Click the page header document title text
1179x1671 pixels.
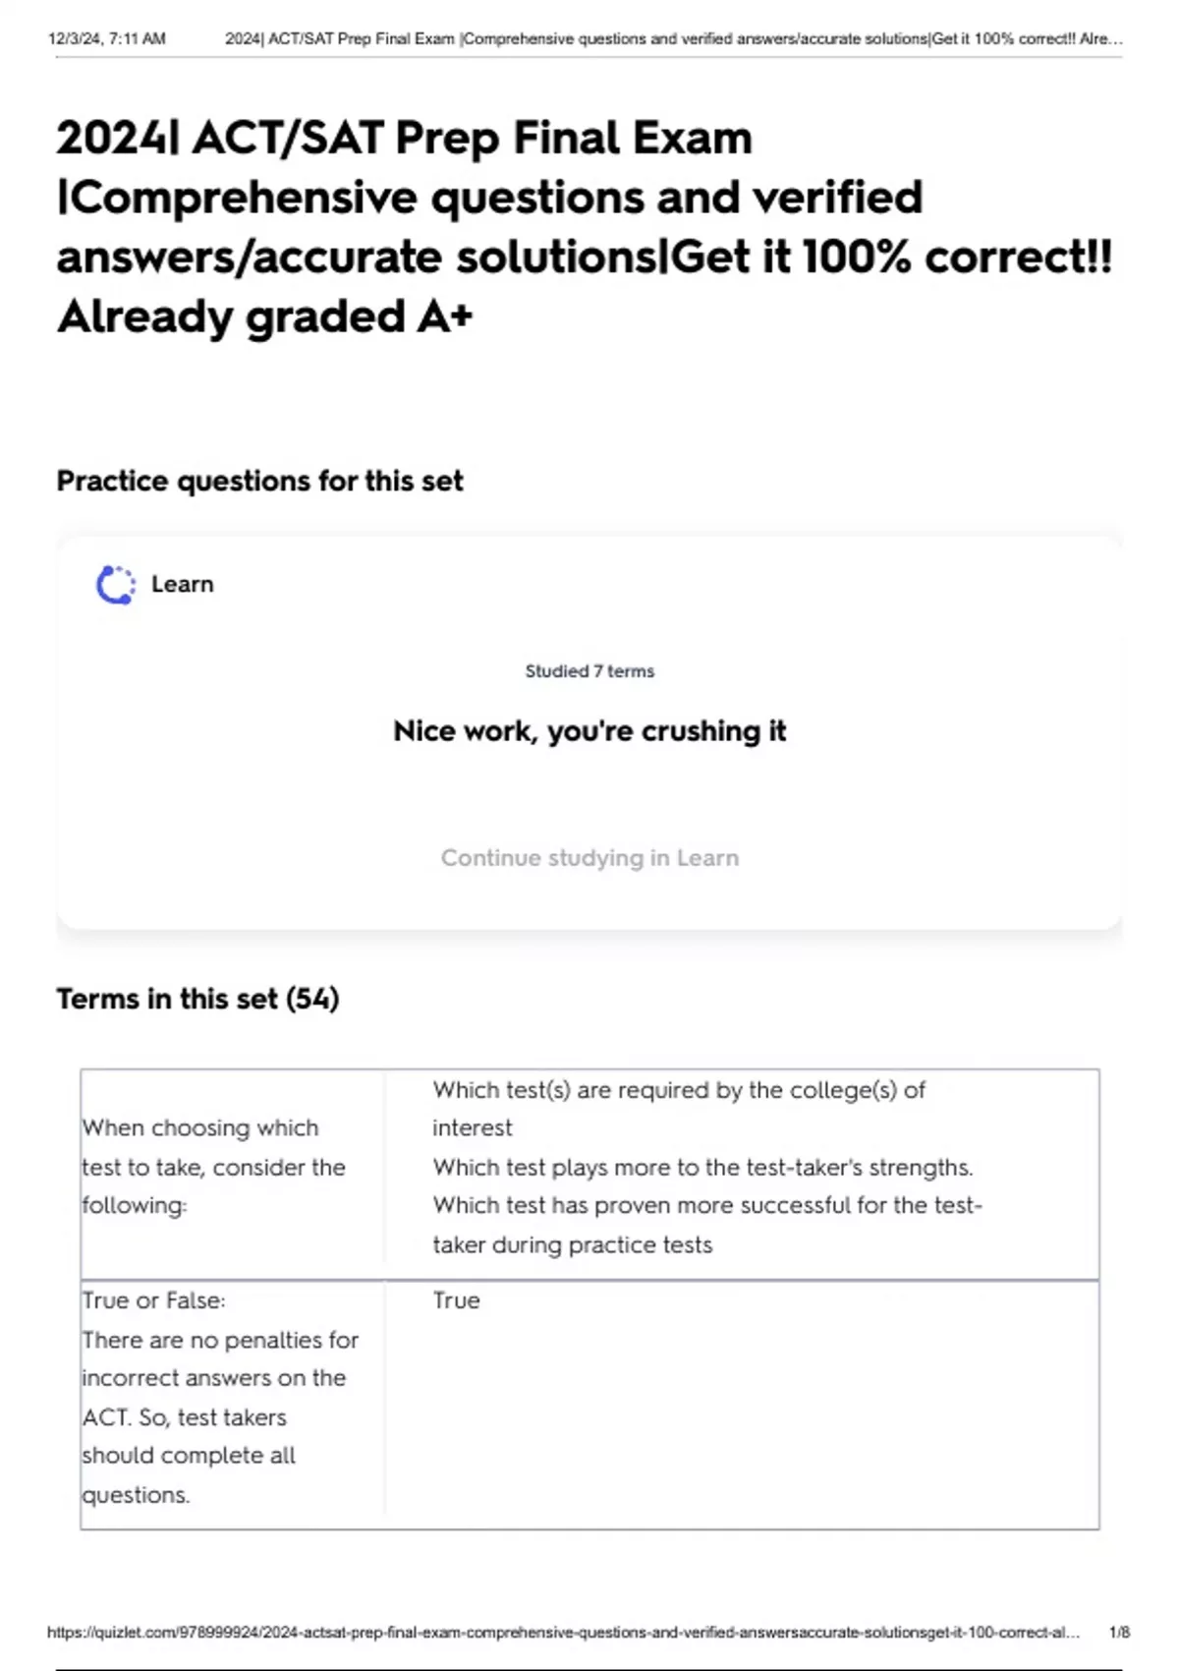tap(673, 39)
